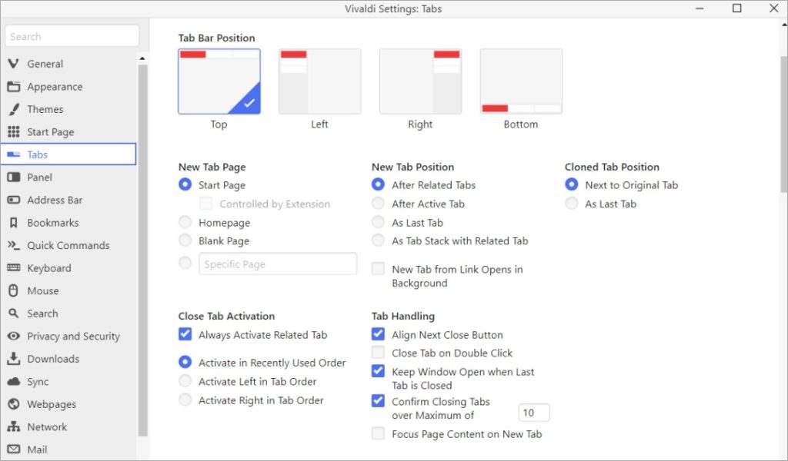Select Start Page for New Tab Page

point(185,184)
